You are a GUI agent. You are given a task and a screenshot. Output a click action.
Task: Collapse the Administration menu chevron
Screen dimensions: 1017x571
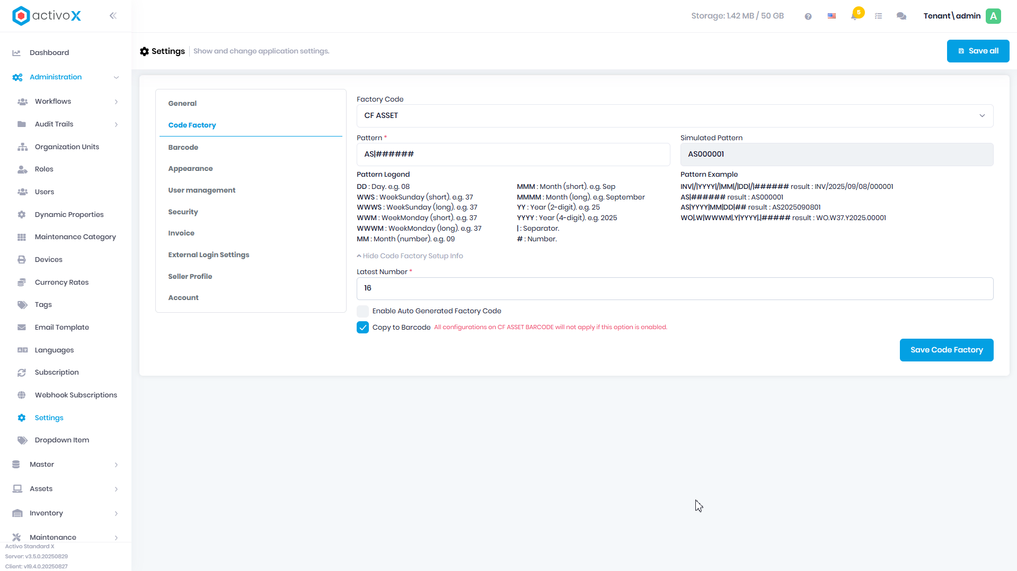click(116, 77)
